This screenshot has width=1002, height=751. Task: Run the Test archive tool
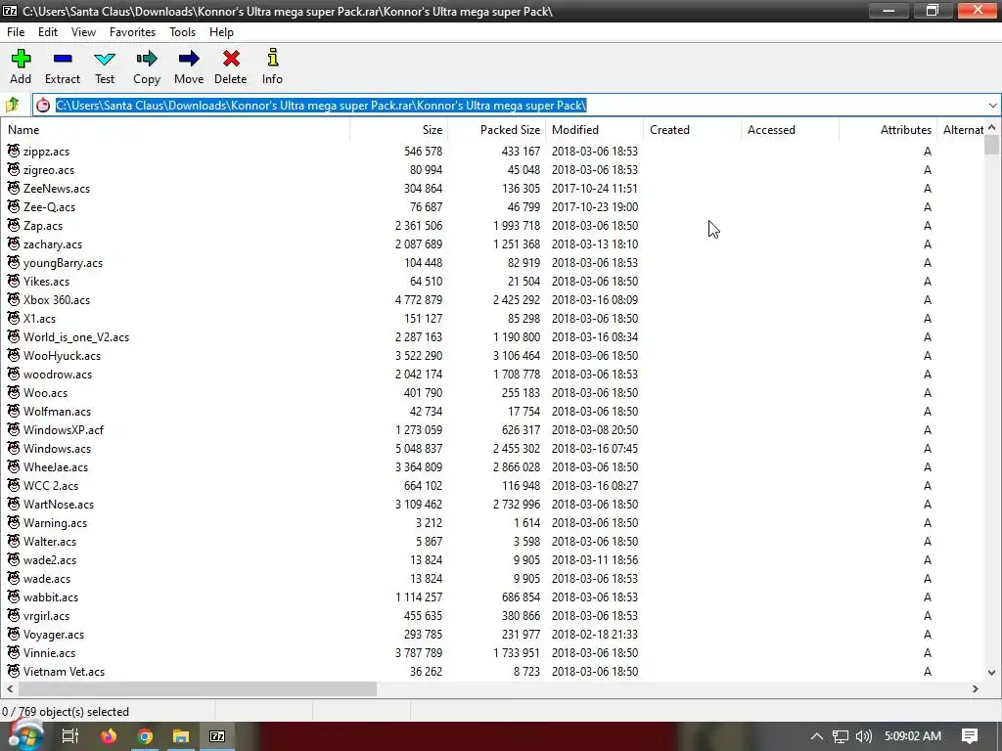click(105, 59)
